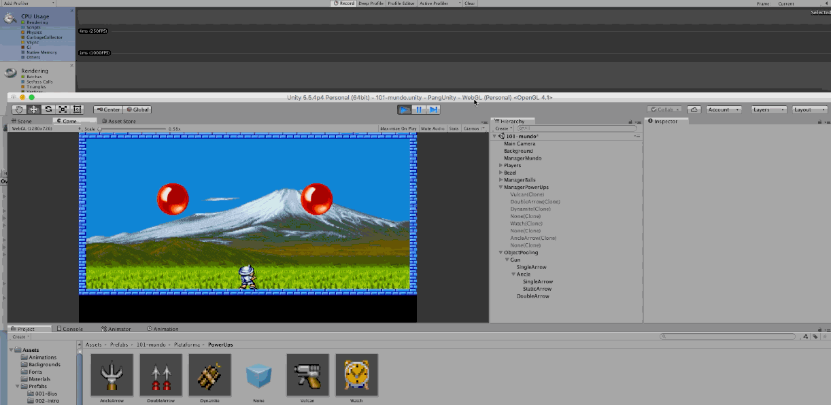Viewport: 831px width, 405px height.
Task: Select the Rotate tool
Action: tap(48, 109)
